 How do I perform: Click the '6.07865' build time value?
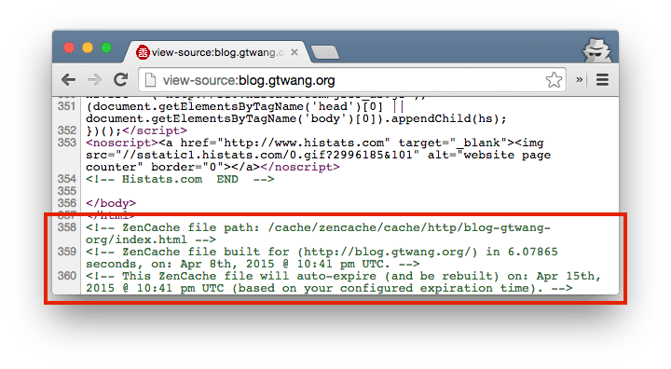coord(532,252)
